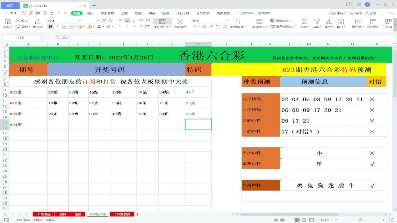Open the Insert (插入) ribbon tab
The width and height of the screenshot is (397, 223).
point(90,13)
